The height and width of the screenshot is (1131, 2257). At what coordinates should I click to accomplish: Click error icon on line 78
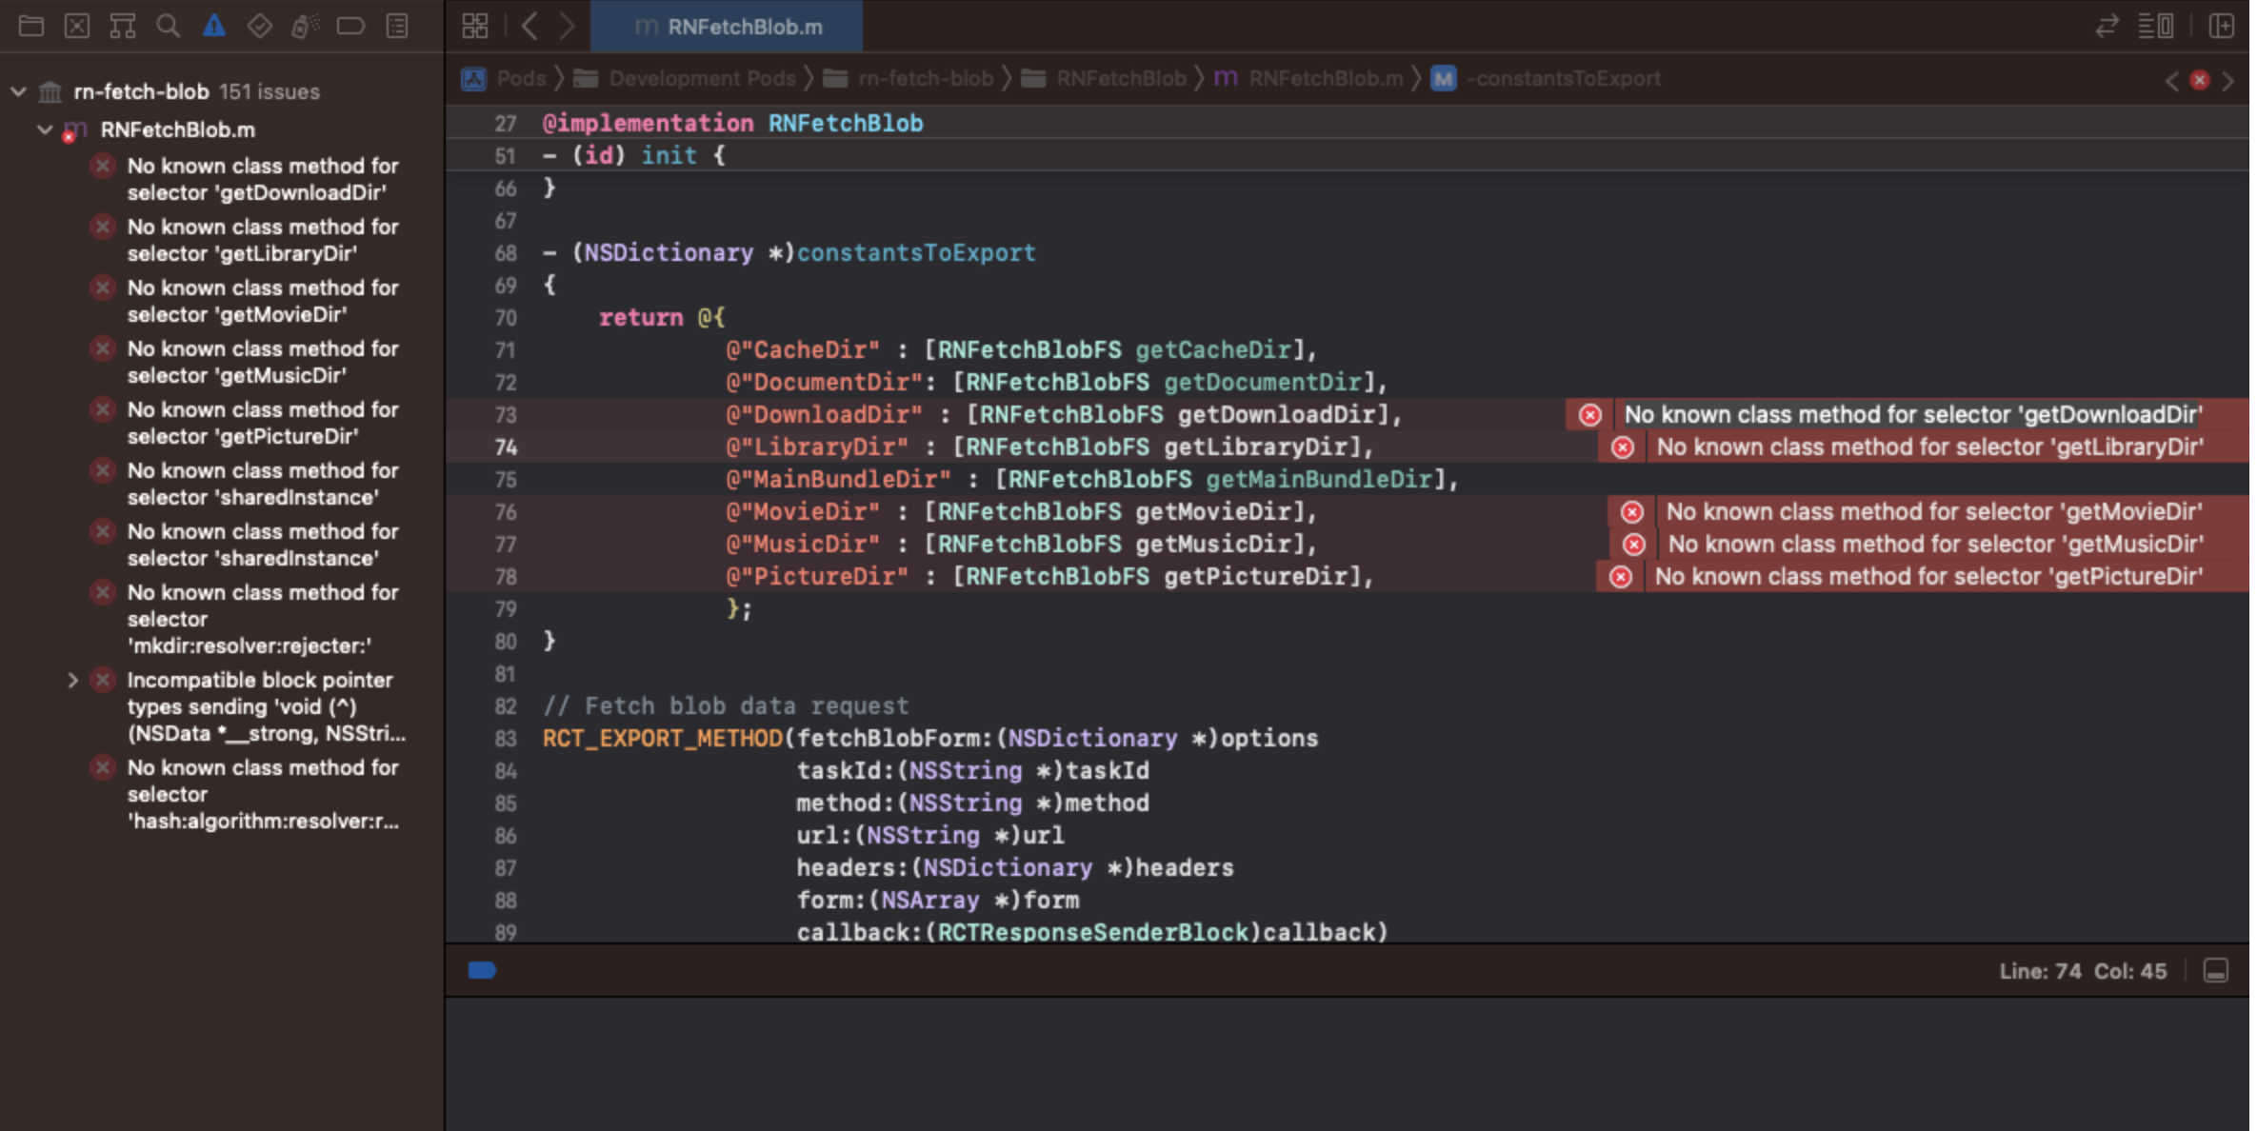click(1621, 577)
